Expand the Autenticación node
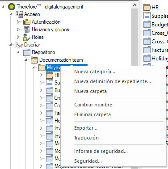 click(x=18, y=22)
